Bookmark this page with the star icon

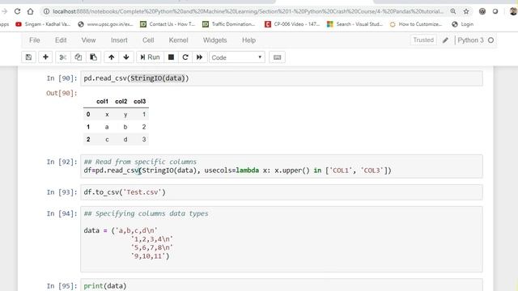(466, 11)
